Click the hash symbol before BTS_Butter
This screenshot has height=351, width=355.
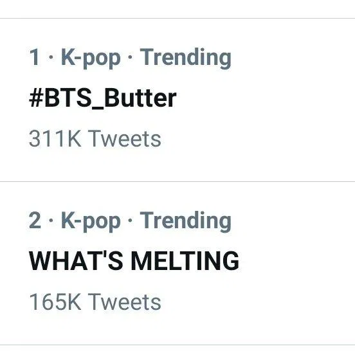(36, 98)
